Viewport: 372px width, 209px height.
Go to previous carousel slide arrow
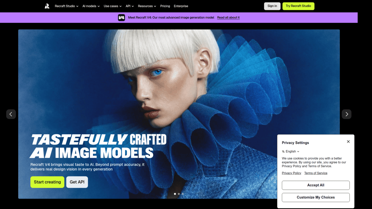coord(11,114)
